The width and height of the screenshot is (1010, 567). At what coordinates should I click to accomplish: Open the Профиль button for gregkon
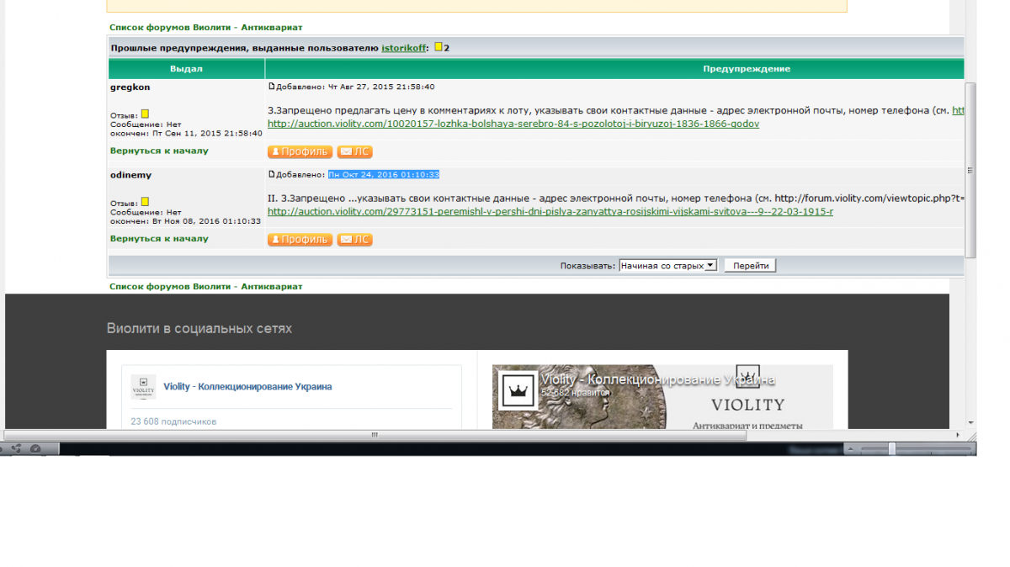click(x=299, y=152)
